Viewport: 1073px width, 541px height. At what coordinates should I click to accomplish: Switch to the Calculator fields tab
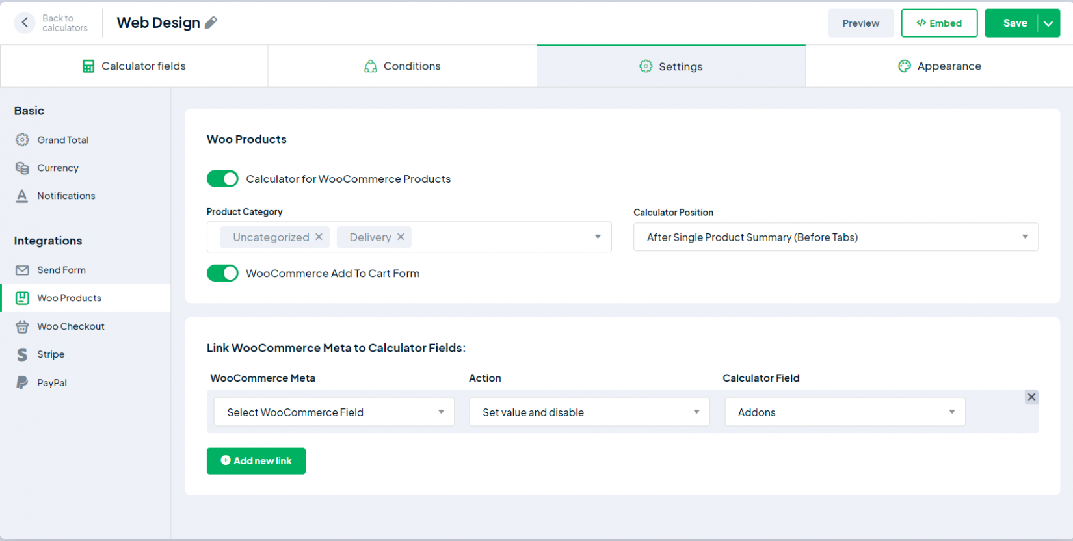pos(134,66)
